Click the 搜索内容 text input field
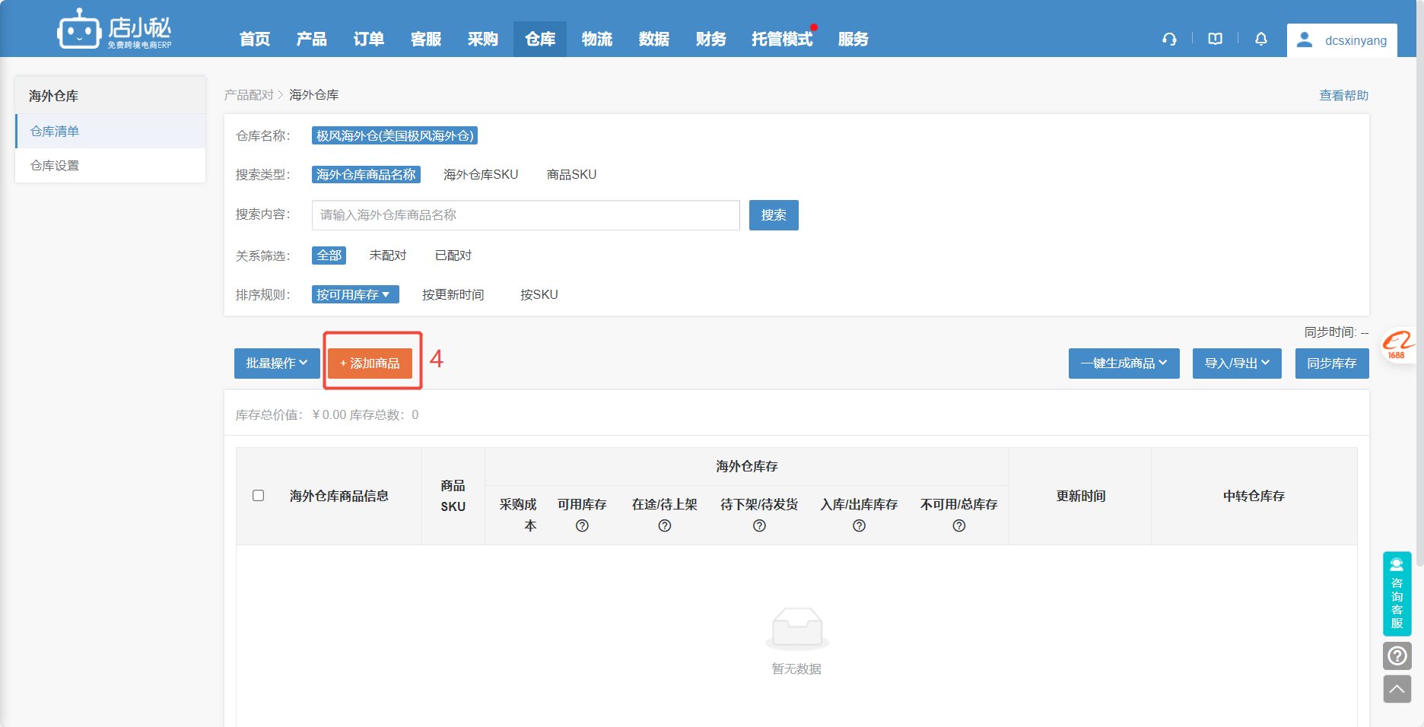 click(x=525, y=215)
